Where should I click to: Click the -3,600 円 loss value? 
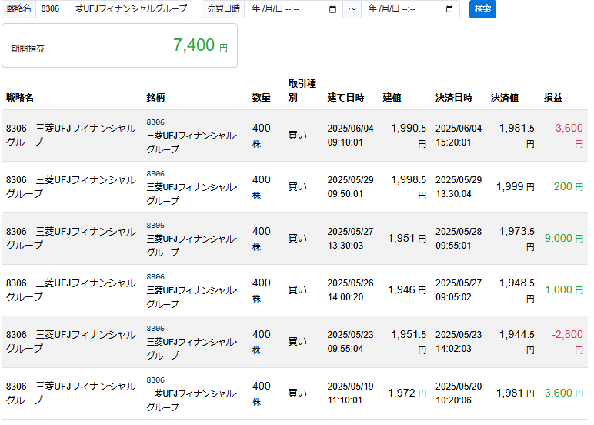[567, 136]
